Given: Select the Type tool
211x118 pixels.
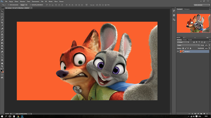Looking at the screenshot, I should coord(2,55).
